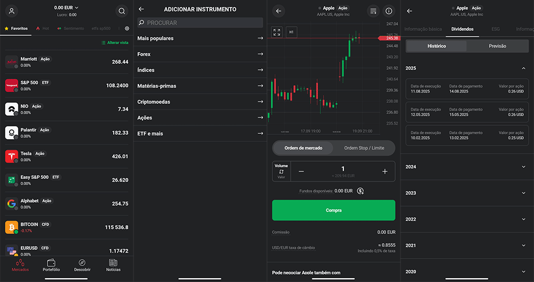The width and height of the screenshot is (534, 282).
Task: Select the etfs sp500 tab
Action: [x=101, y=29]
